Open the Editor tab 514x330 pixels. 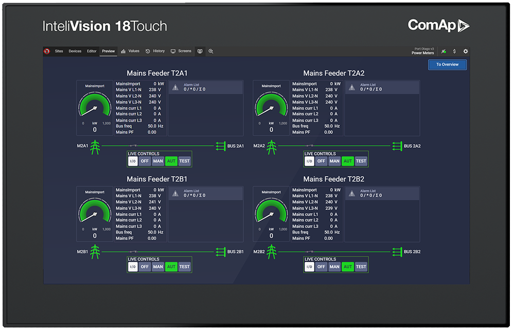point(91,51)
